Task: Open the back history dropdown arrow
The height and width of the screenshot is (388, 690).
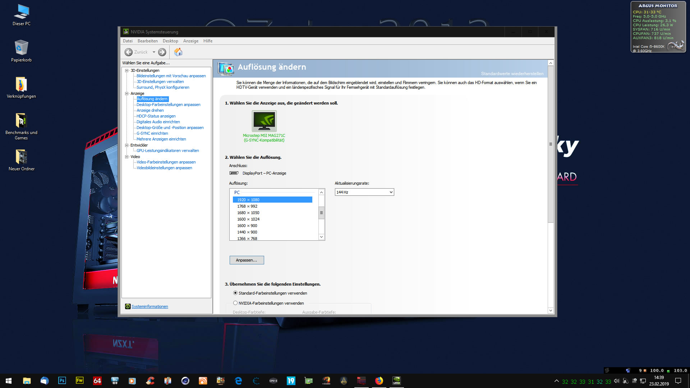Action: point(154,52)
